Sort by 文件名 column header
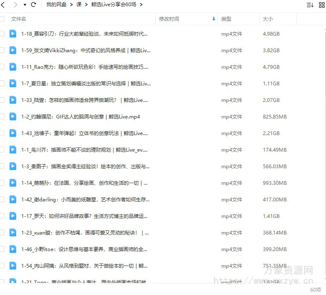The width and height of the screenshot is (326, 295). (19, 19)
